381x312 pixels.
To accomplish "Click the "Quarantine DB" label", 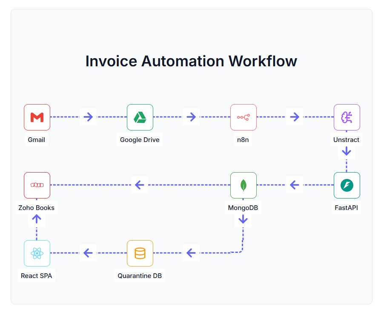I will click(x=140, y=275).
